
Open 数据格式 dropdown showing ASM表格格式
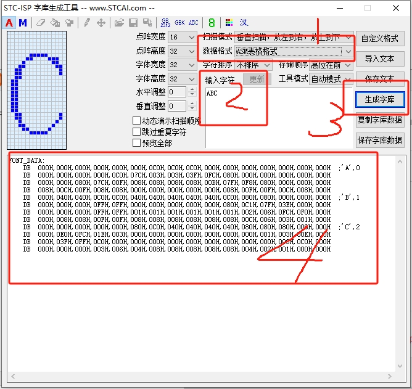[294, 51]
